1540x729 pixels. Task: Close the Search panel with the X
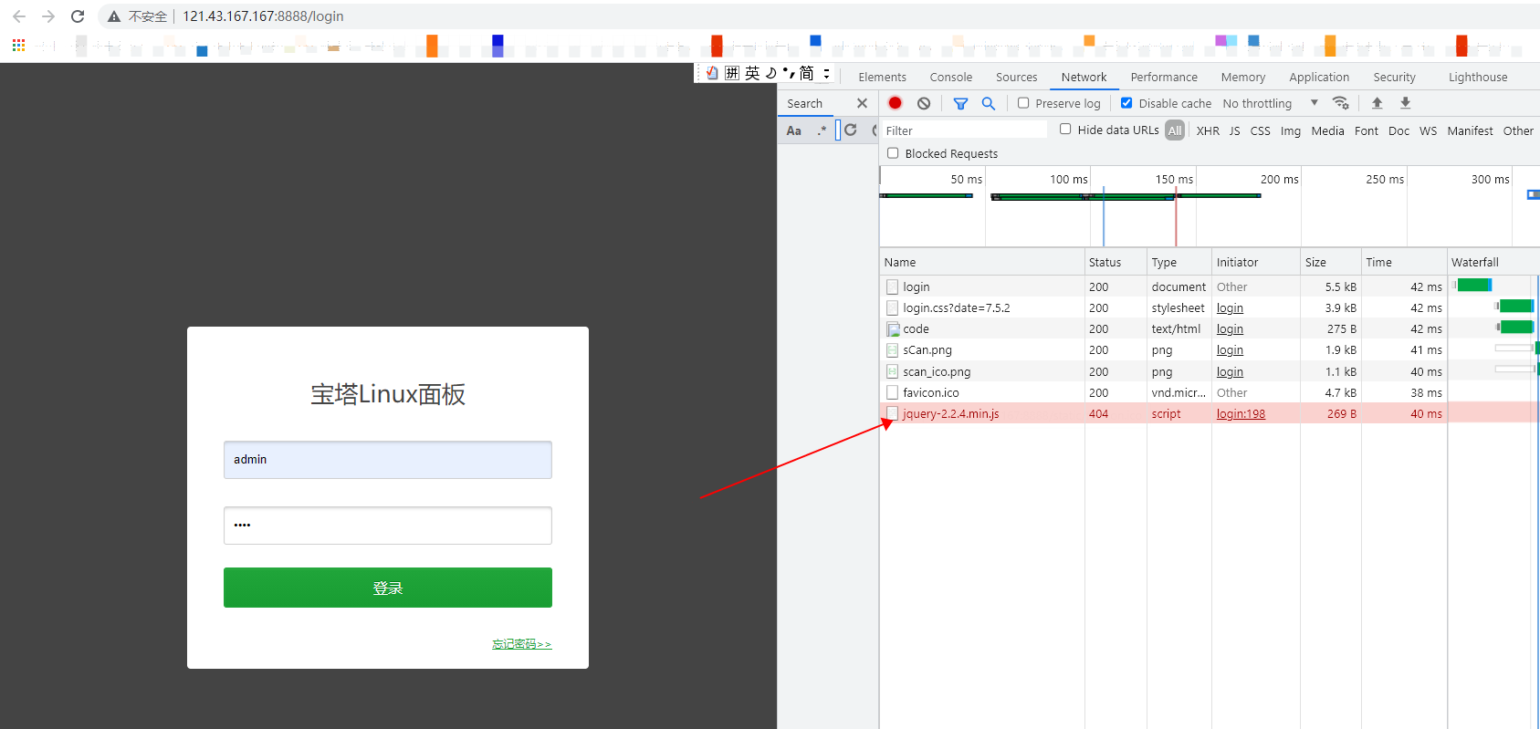click(862, 103)
